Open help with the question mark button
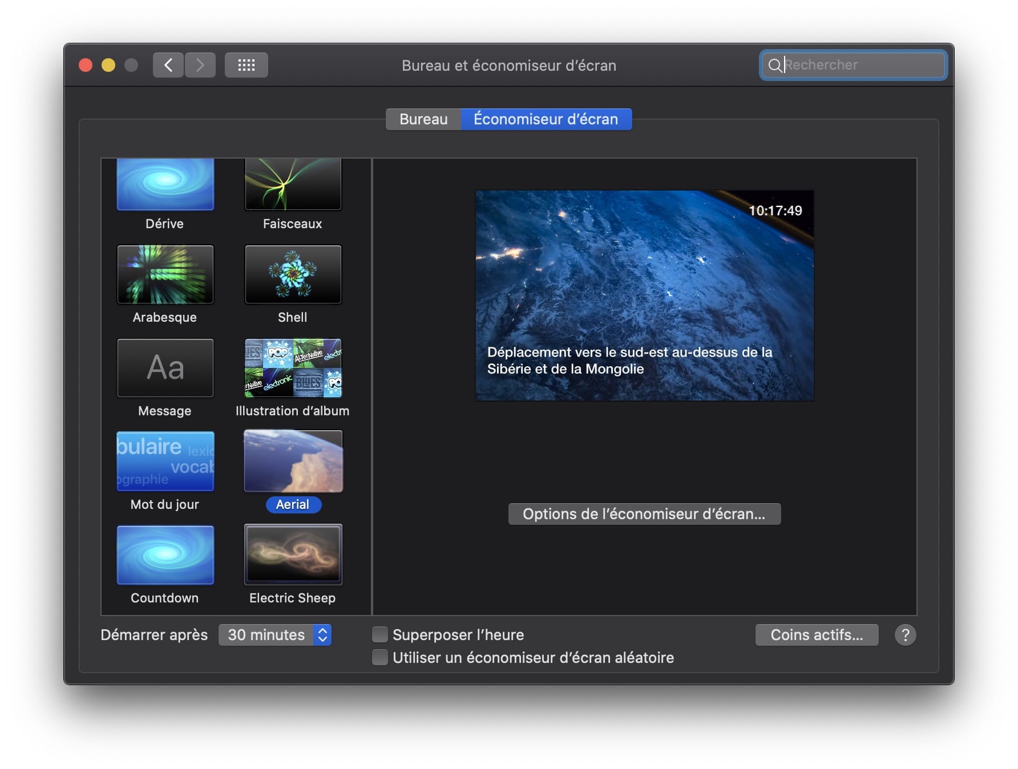This screenshot has width=1018, height=769. click(x=906, y=635)
